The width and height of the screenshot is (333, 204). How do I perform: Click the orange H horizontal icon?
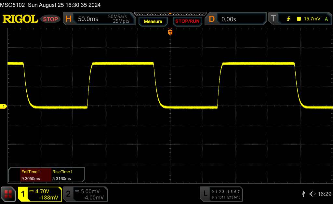(x=68, y=19)
